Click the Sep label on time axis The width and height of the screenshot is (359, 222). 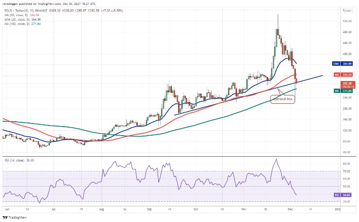[149, 209]
